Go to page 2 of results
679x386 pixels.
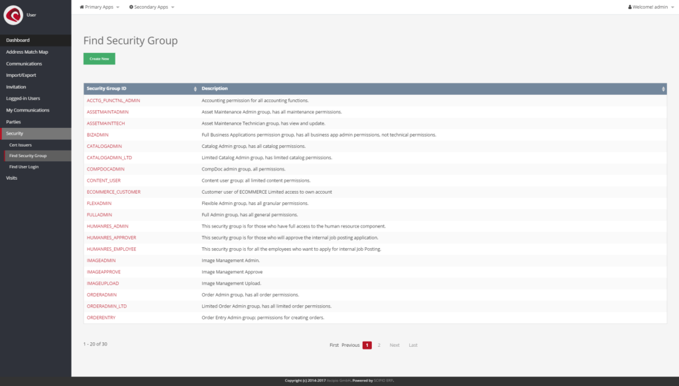pyautogui.click(x=379, y=345)
